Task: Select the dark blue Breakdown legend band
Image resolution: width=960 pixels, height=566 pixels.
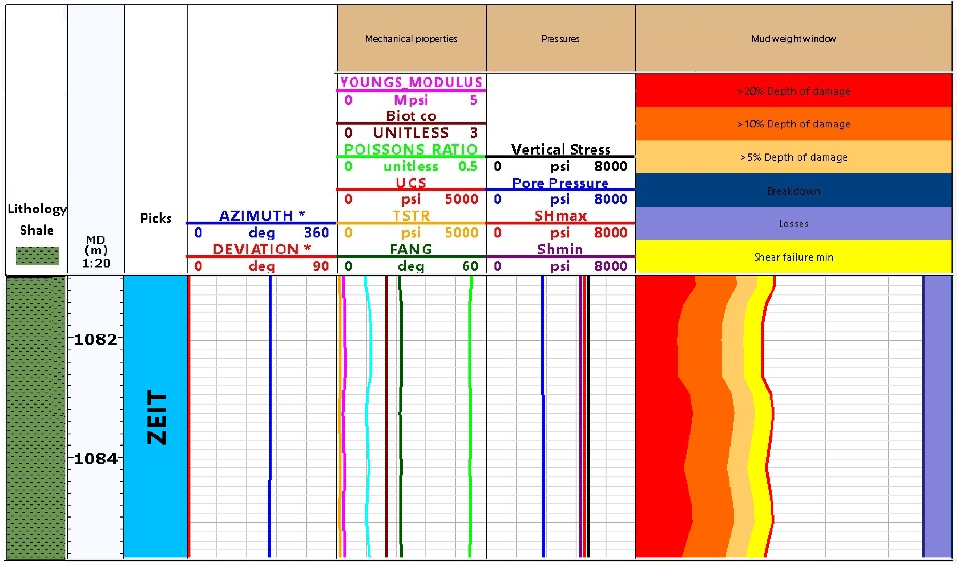Action: click(793, 190)
